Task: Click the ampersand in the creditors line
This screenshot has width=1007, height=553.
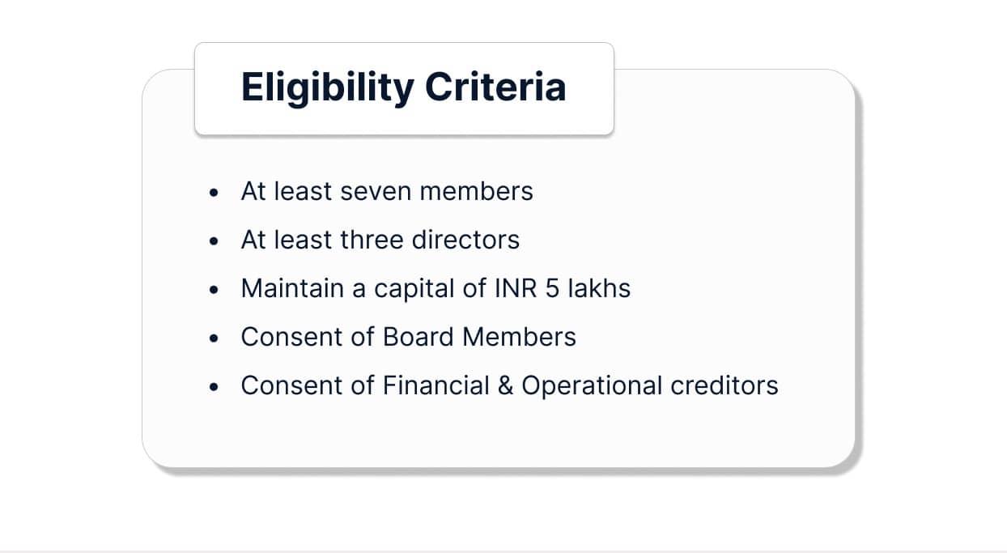Action: click(506, 385)
